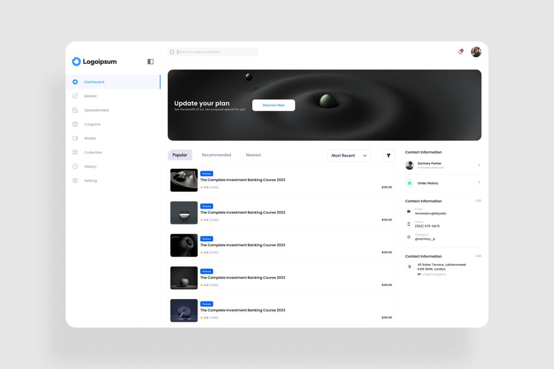
Task: Edit the contact information with email and phone
Action: [x=478, y=200]
